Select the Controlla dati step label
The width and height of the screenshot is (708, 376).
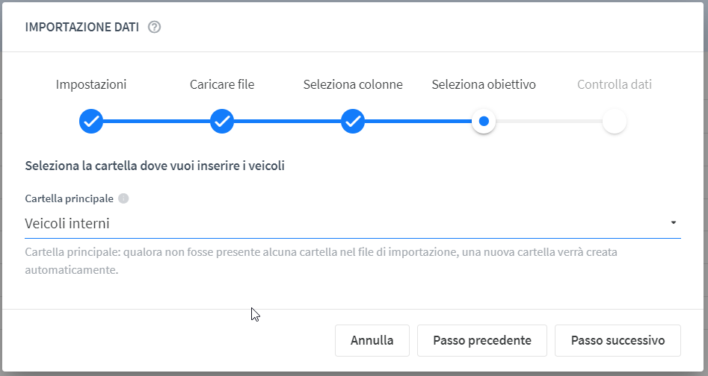(615, 84)
